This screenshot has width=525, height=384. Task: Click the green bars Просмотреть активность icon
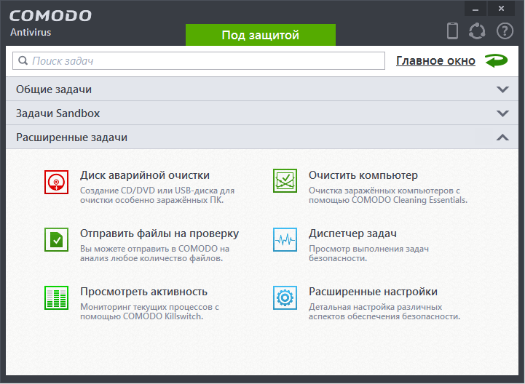56,297
